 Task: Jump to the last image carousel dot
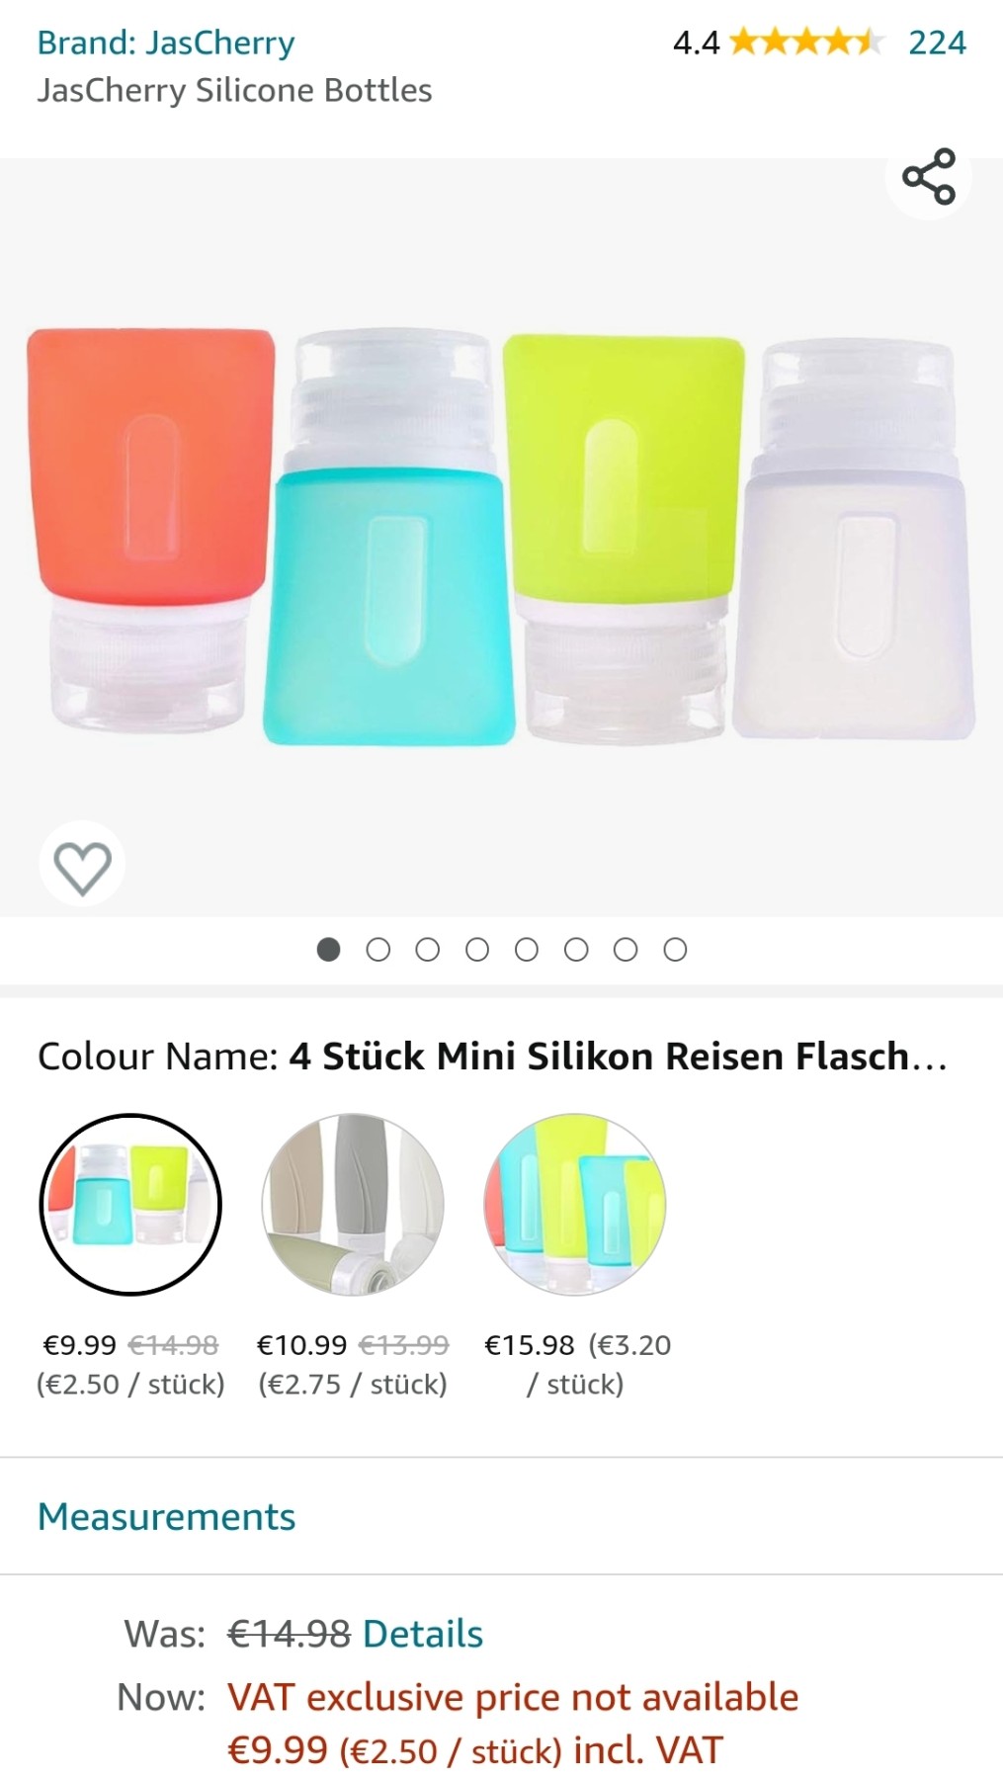click(x=675, y=950)
